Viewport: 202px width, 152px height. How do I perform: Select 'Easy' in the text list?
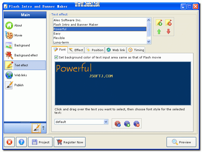(100, 34)
